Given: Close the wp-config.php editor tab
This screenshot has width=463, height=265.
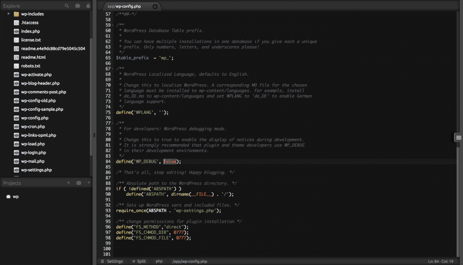Looking at the screenshot, I should point(155,6).
